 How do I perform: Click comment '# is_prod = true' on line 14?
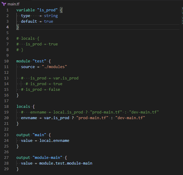(x=44, y=84)
